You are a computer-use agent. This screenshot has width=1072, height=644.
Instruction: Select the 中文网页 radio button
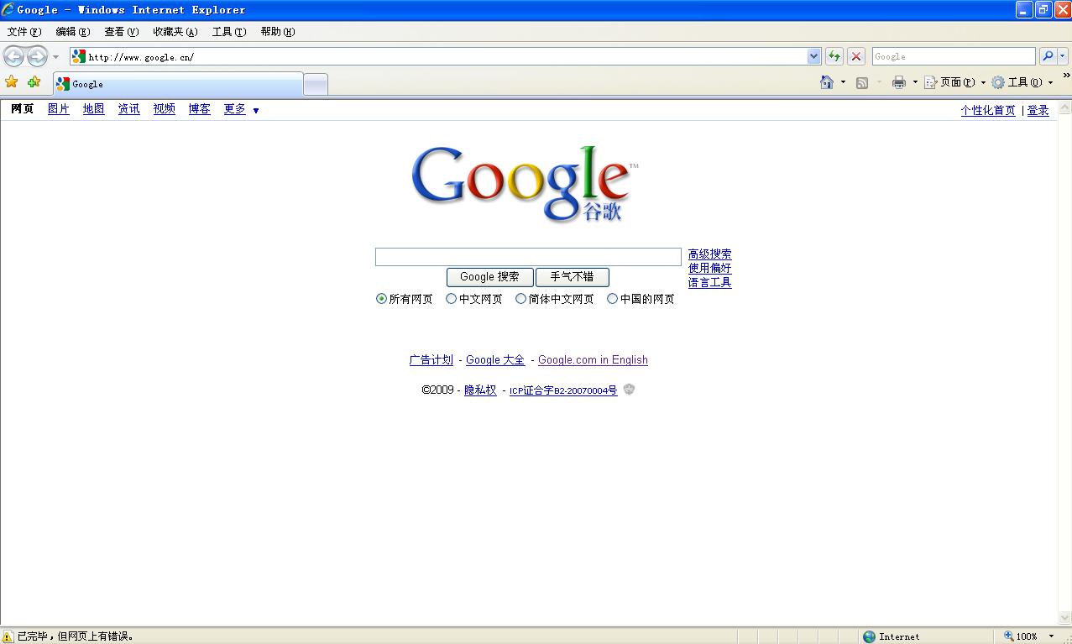pos(452,299)
